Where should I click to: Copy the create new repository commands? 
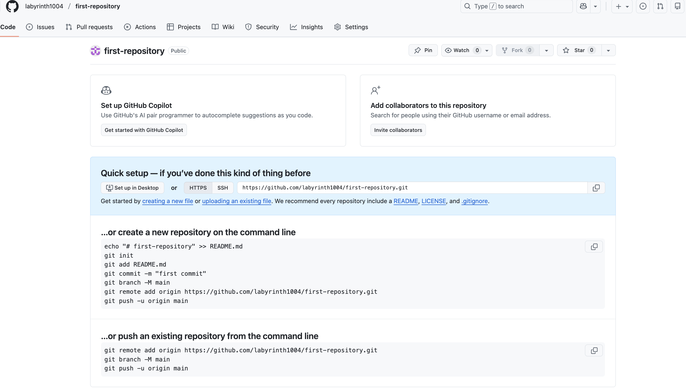(594, 247)
